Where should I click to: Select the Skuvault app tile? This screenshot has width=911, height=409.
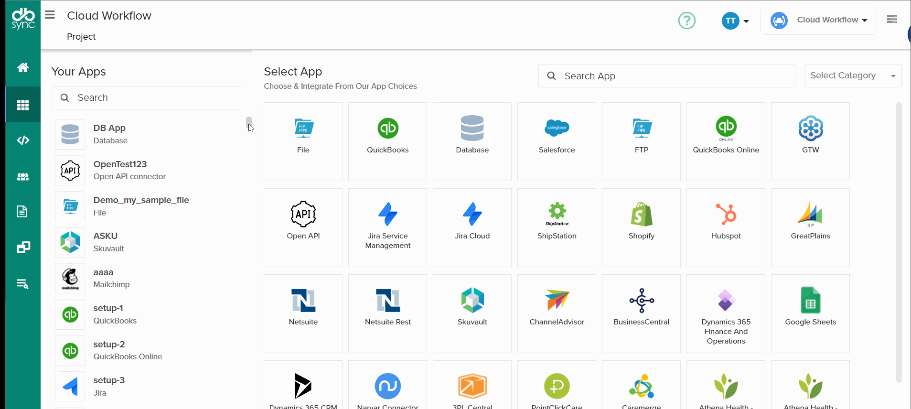[x=472, y=313]
